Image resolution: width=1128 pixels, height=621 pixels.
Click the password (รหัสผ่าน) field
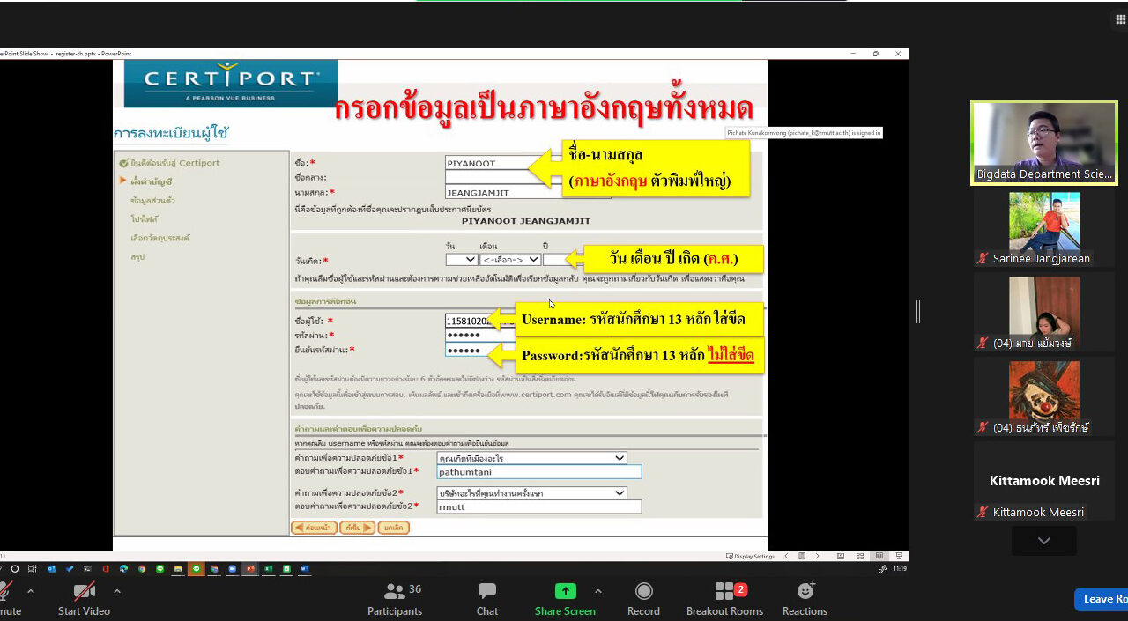tap(479, 336)
